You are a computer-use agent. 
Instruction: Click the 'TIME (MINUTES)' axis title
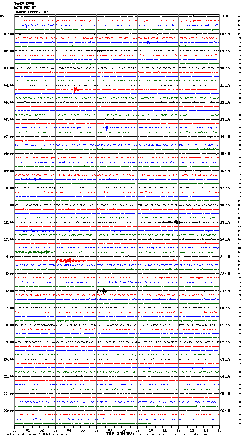pos(120,434)
